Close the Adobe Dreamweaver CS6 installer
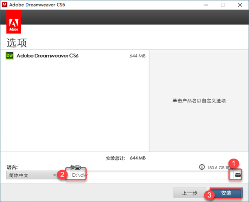Image resolution: width=249 pixels, height=202 pixels. pos(240,5)
